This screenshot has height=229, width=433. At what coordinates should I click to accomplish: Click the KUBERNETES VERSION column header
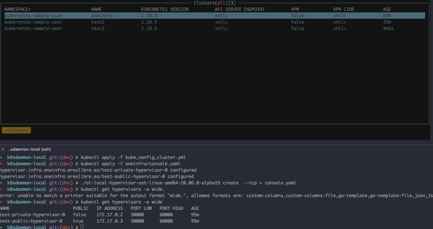[x=165, y=9]
